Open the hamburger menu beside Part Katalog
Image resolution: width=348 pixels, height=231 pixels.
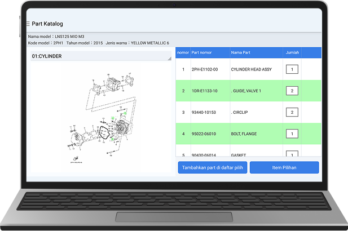click(28, 24)
